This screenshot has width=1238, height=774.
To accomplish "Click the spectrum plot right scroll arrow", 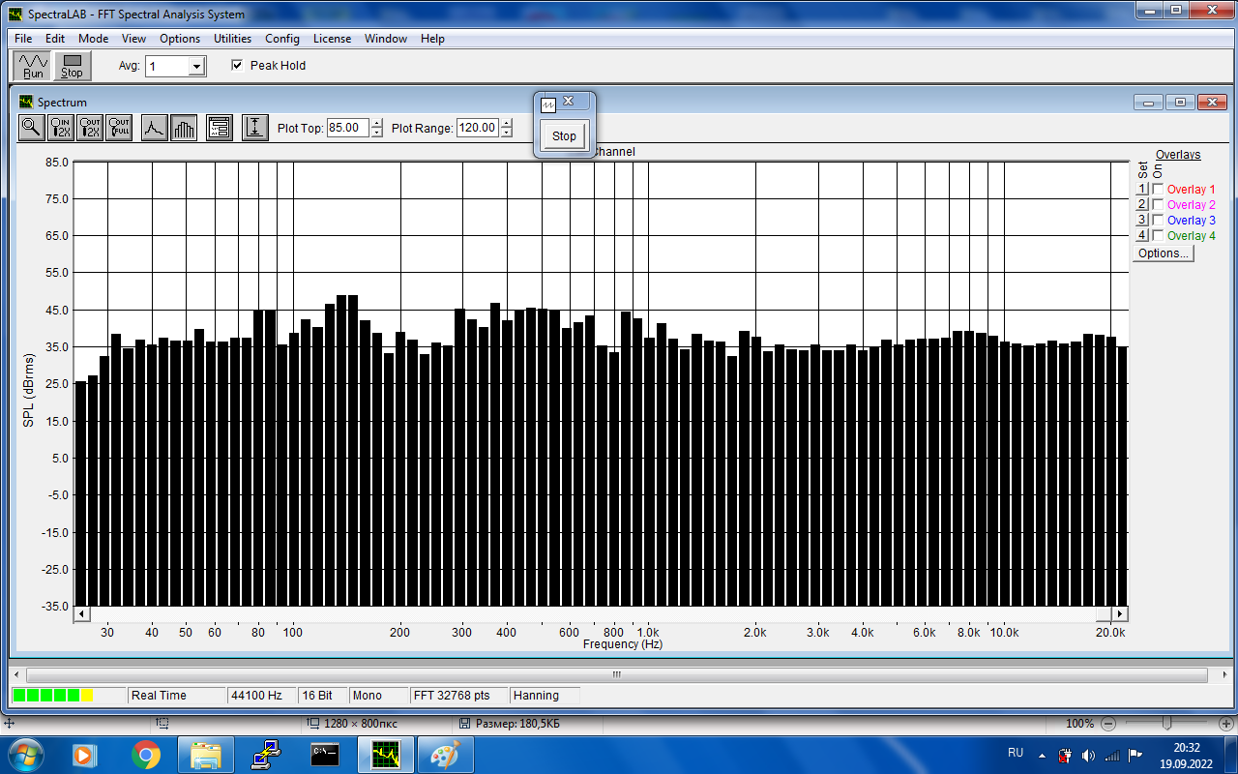I will pyautogui.click(x=1120, y=614).
